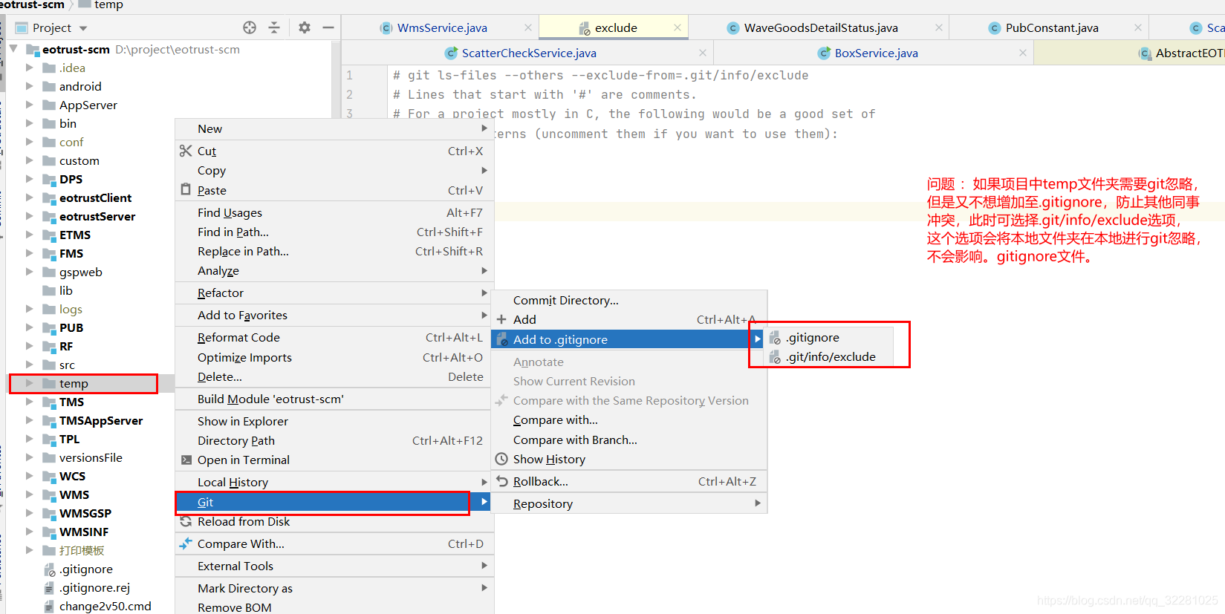This screenshot has width=1225, height=614.
Task: Choose Add in Git submenu
Action: [629, 319]
